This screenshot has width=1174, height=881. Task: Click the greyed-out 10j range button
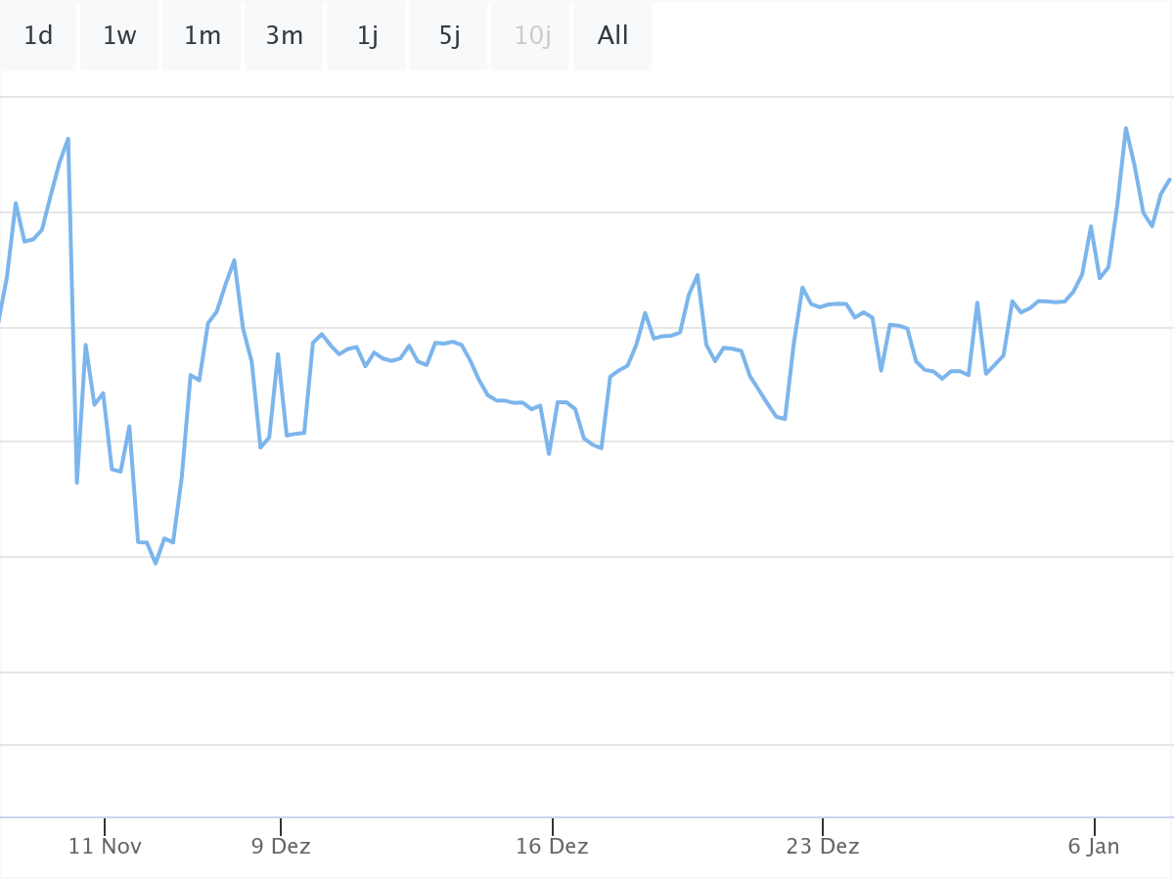pos(532,36)
